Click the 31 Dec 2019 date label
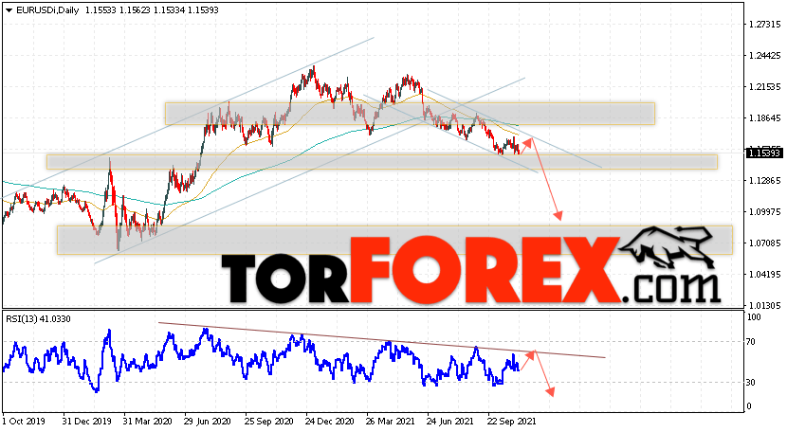The image size is (787, 432). click(x=87, y=422)
